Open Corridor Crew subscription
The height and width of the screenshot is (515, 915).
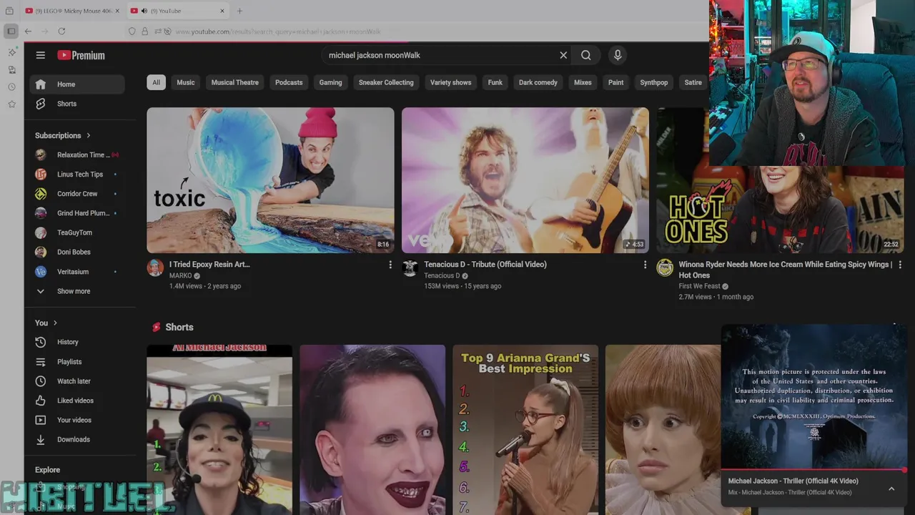click(77, 194)
